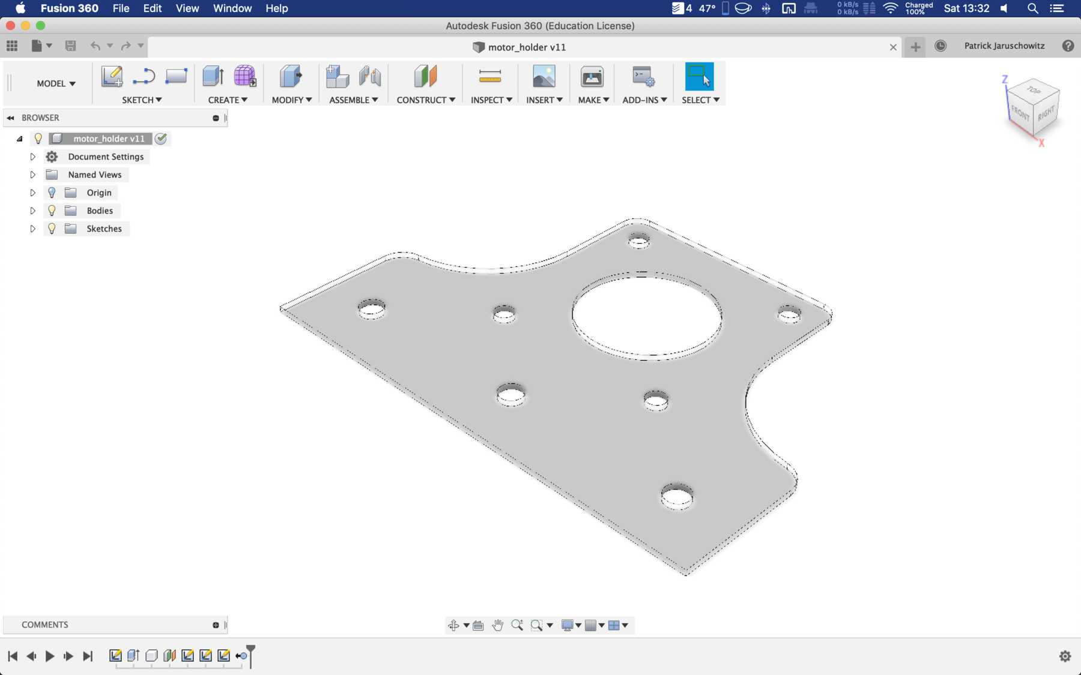Expand the Document Settings node
Screen dimensions: 1081x675
[32, 157]
